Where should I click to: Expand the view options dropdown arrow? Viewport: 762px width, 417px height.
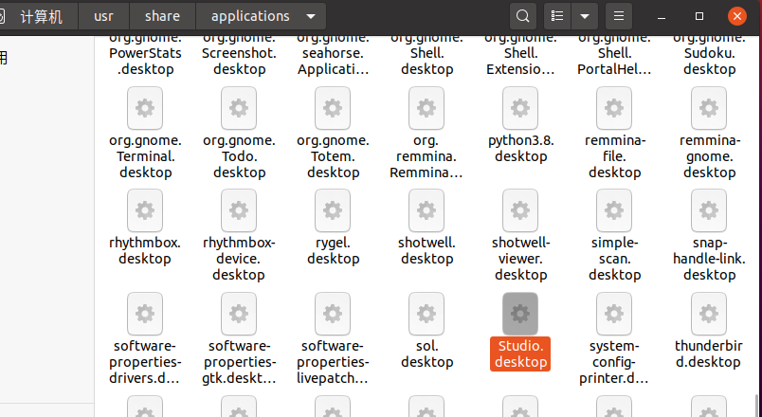tap(585, 16)
